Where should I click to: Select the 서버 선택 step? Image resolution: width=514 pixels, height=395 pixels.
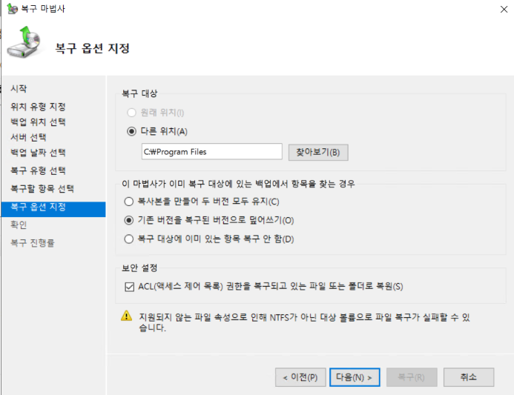29,138
